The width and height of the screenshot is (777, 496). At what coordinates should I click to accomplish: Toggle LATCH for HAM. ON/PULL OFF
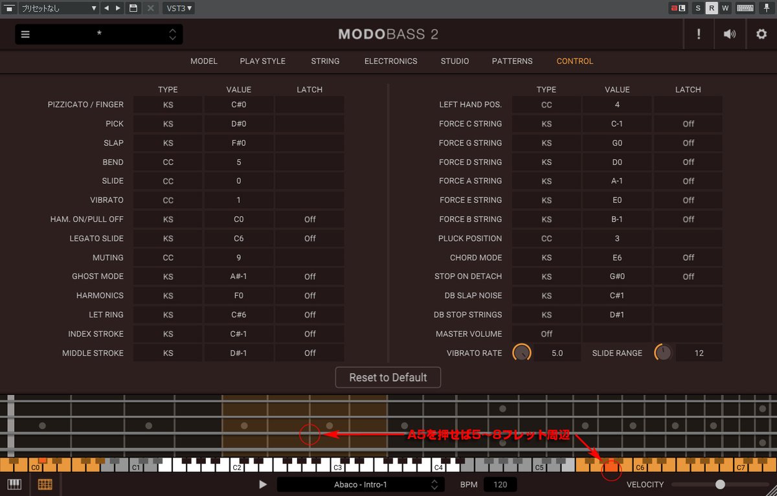coord(310,220)
